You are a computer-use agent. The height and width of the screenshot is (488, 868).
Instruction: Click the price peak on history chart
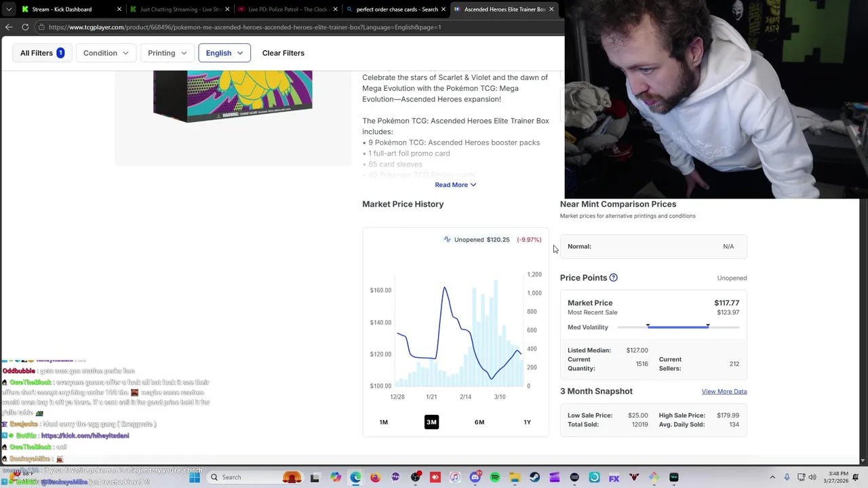pos(445,288)
